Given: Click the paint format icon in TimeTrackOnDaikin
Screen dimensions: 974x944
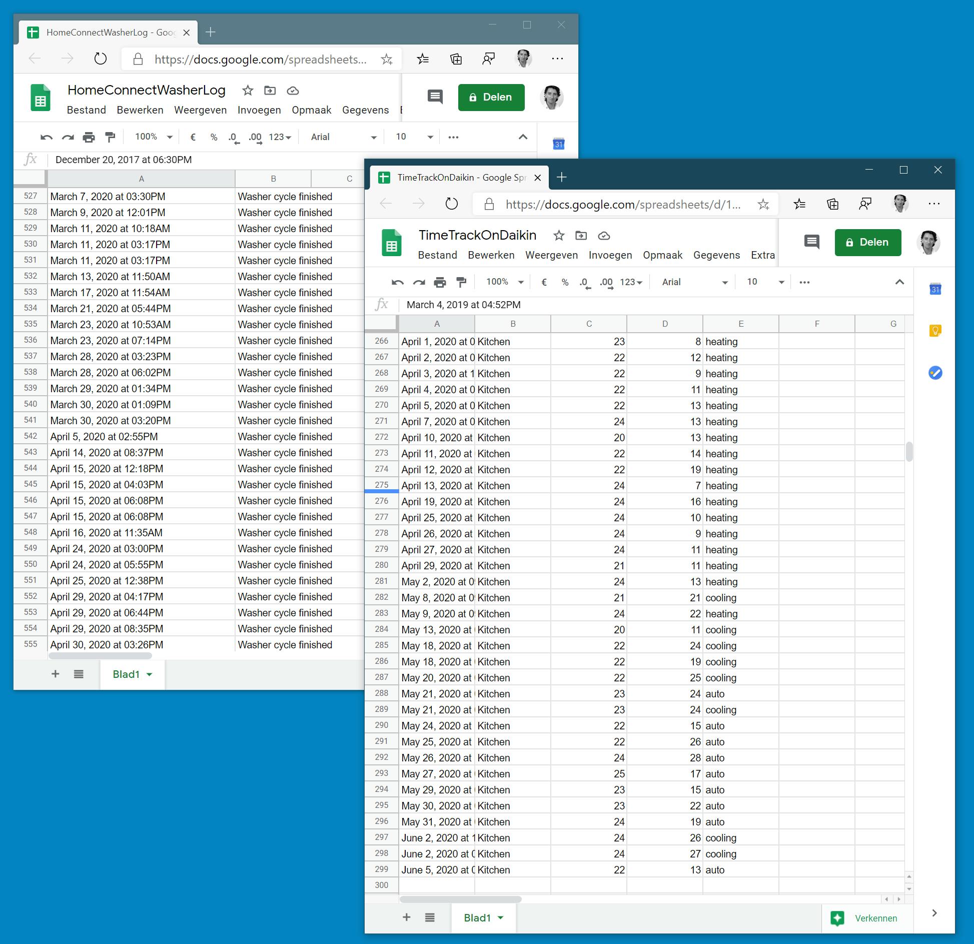Looking at the screenshot, I should coord(461,283).
